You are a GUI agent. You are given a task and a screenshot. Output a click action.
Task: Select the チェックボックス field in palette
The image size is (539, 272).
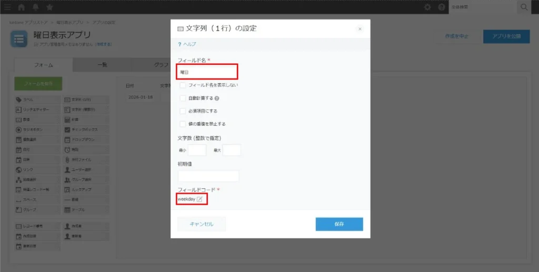(x=86, y=130)
